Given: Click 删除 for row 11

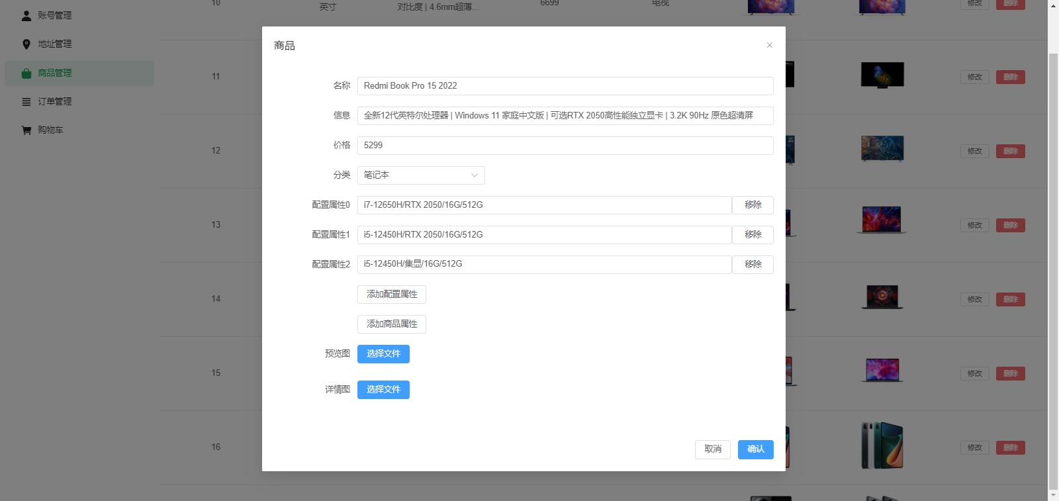Looking at the screenshot, I should pos(1011,77).
